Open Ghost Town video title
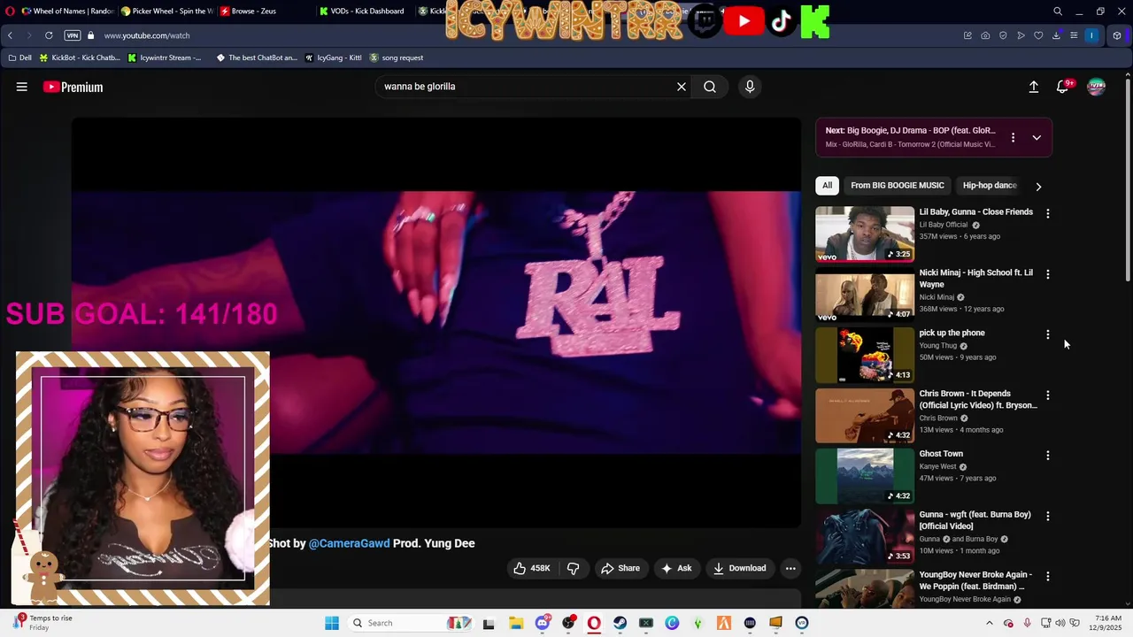This screenshot has height=637, width=1133. pyautogui.click(x=941, y=454)
